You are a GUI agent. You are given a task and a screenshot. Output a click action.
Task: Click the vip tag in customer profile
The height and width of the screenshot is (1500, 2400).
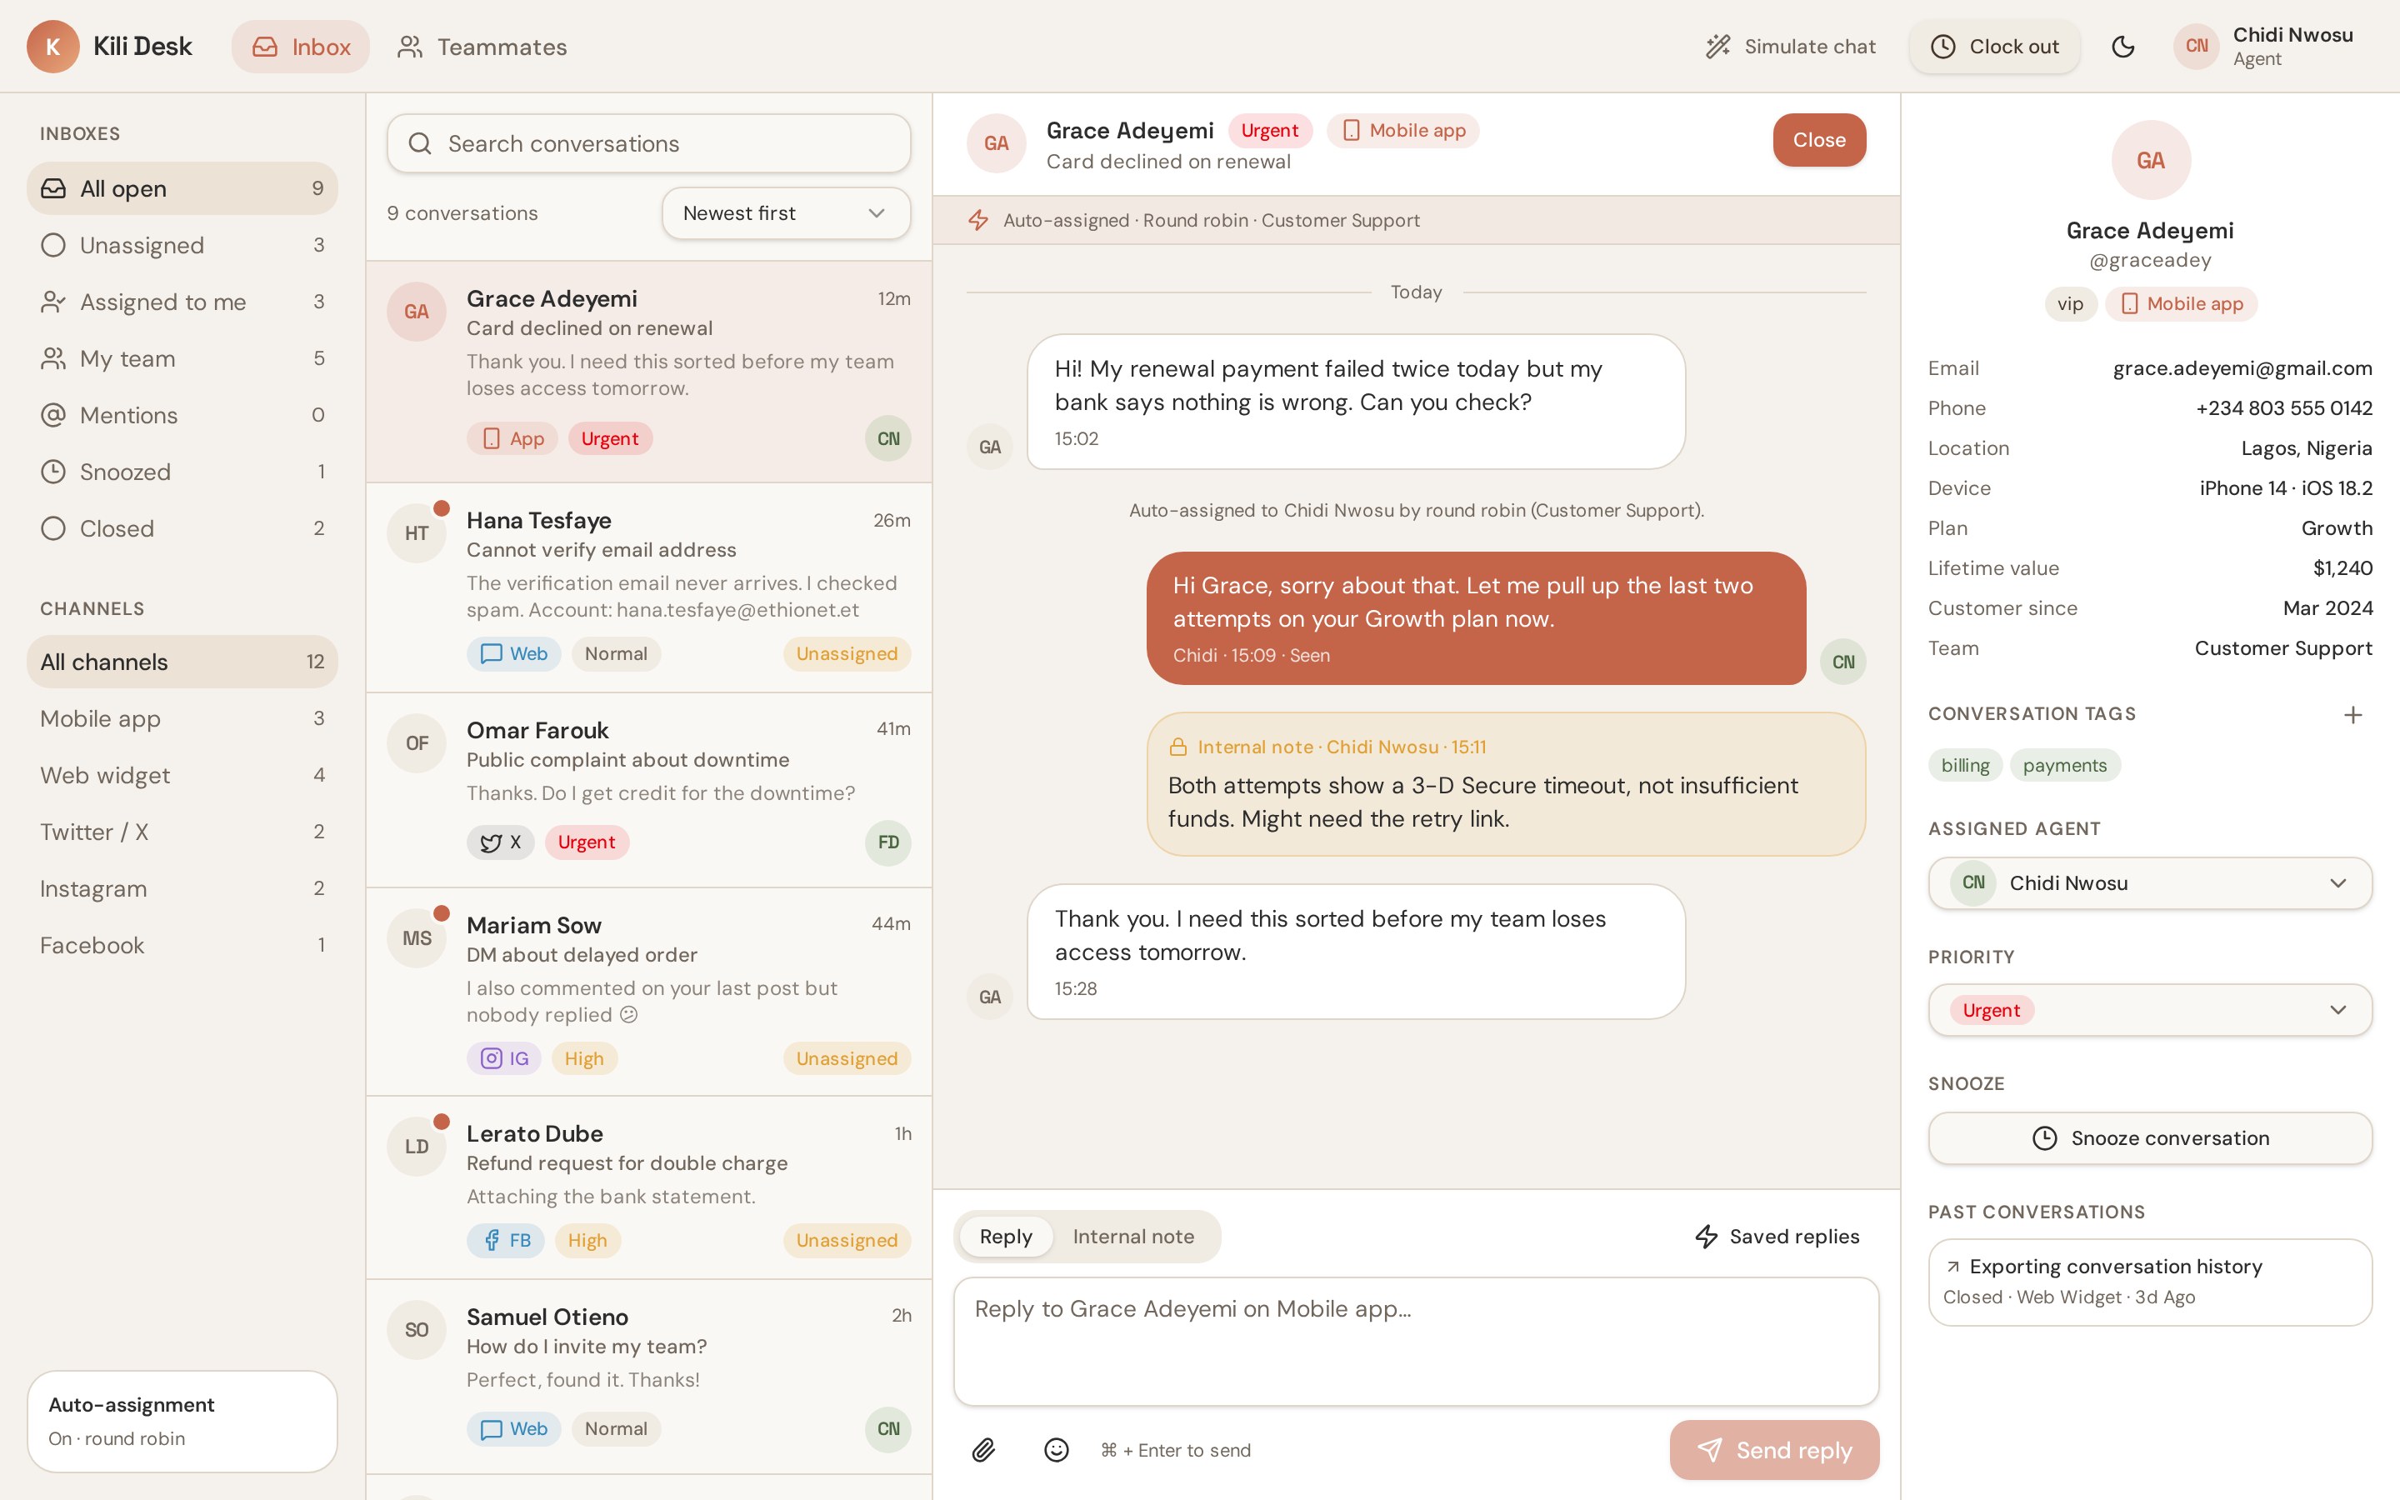(2070, 303)
